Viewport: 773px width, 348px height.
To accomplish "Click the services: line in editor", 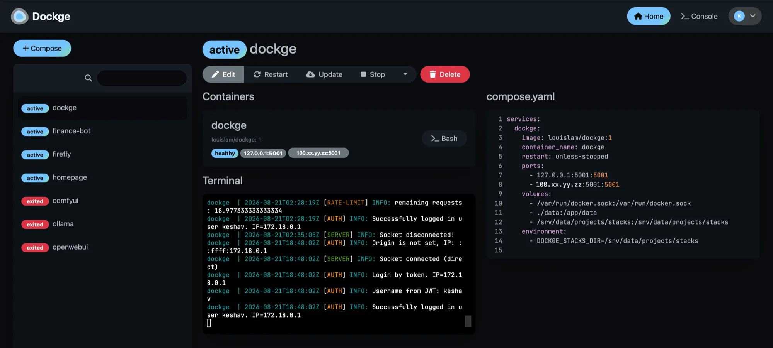I will [x=523, y=119].
